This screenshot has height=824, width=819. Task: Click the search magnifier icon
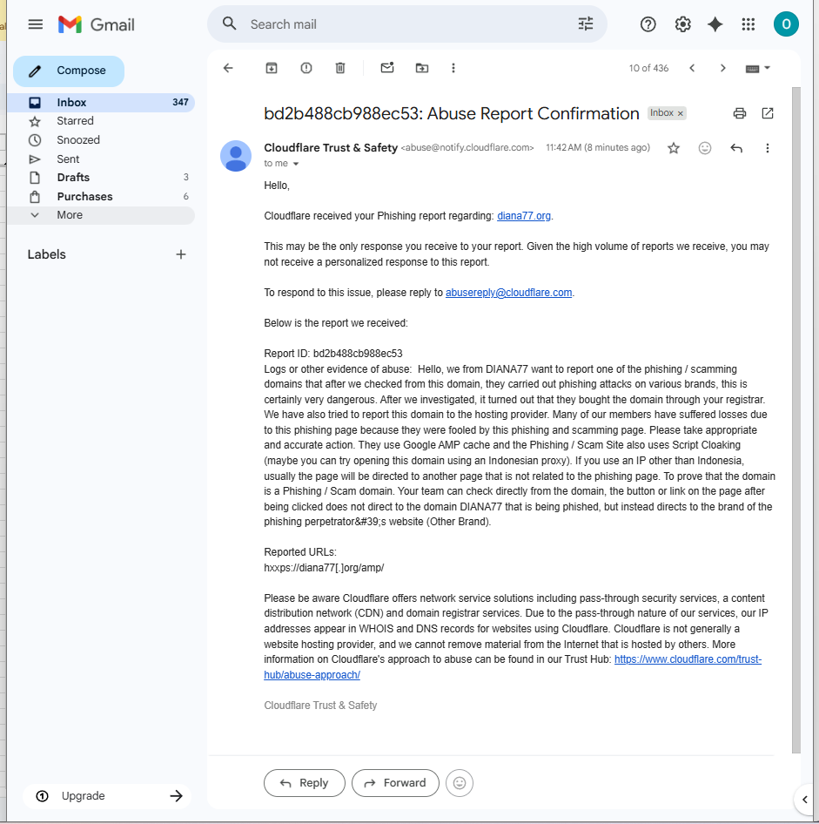tap(229, 24)
